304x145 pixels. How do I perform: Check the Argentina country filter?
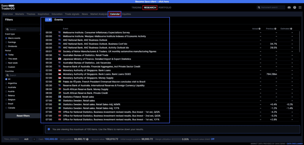pyautogui.click(x=7, y=83)
